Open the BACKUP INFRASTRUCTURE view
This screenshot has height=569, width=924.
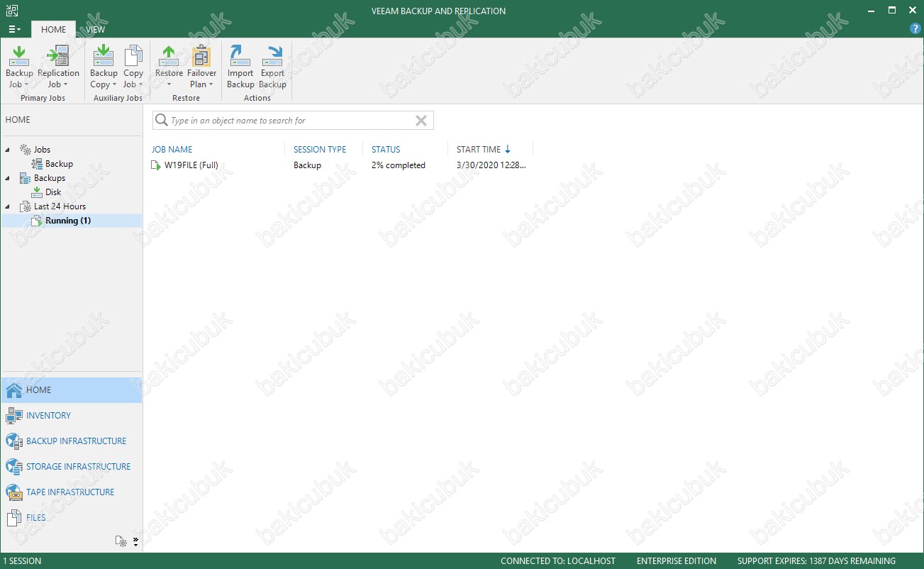pos(71,441)
